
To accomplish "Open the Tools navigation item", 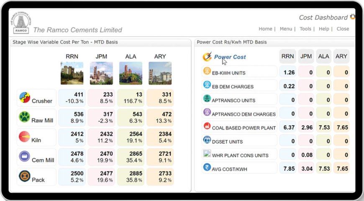I will [x=305, y=29].
